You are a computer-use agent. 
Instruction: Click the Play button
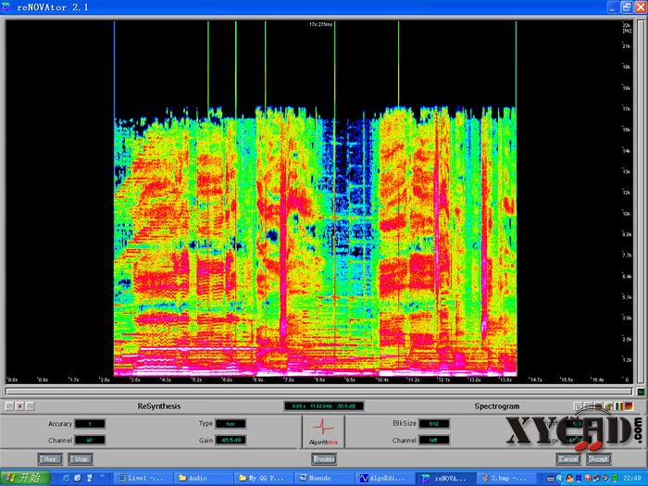[x=50, y=459]
